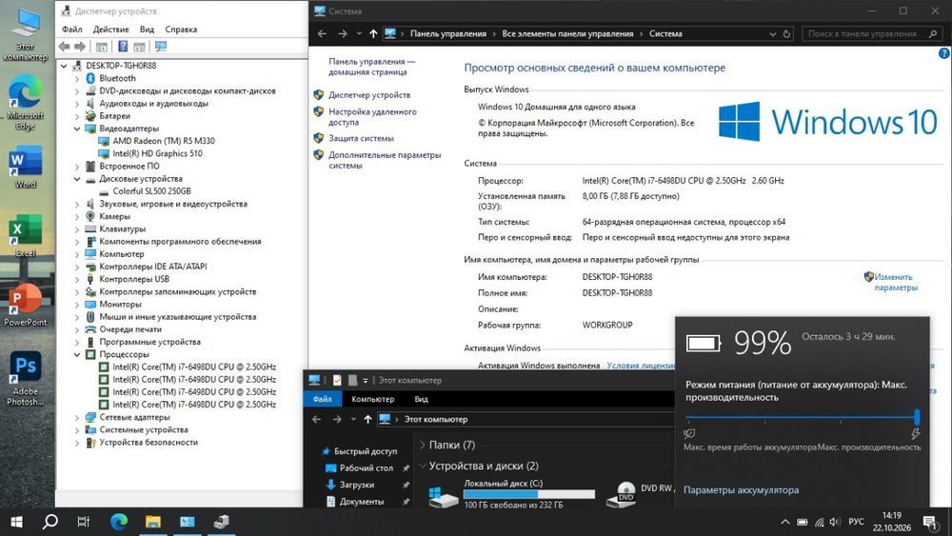Click battery icon in system tray
Viewport: 952px width, 536px height.
[802, 522]
